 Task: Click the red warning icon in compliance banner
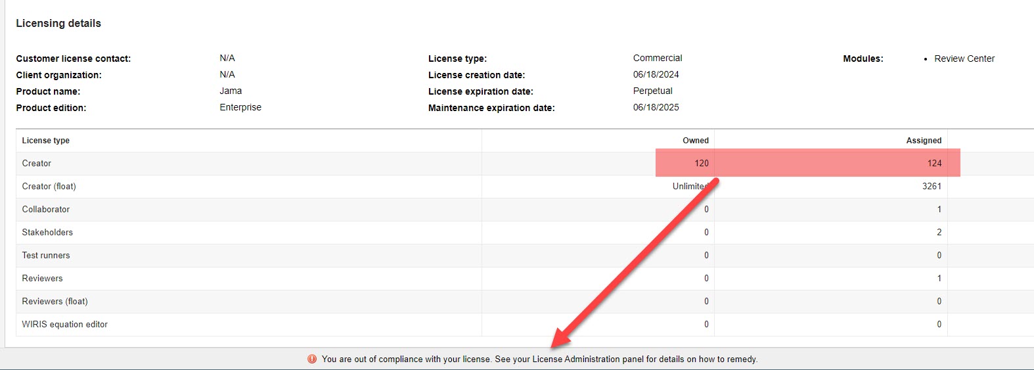pyautogui.click(x=312, y=359)
